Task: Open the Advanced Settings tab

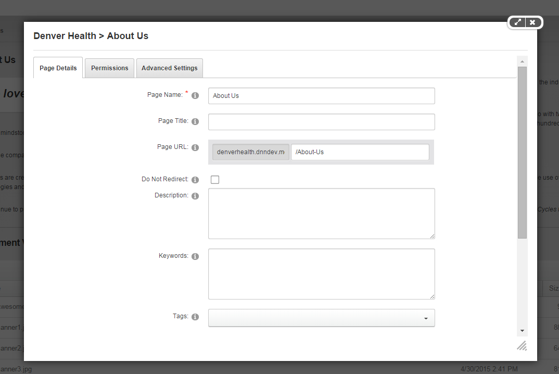Action: 169,68
